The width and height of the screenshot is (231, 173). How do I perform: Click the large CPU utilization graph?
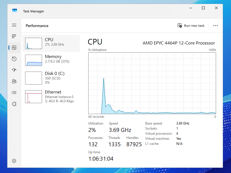pyautogui.click(x=152, y=83)
